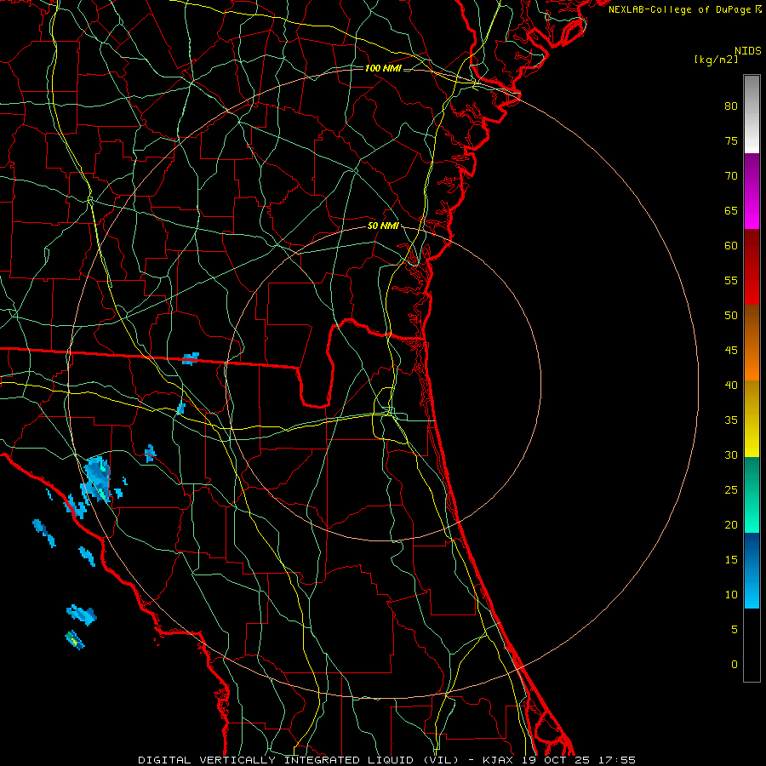
Task: Click the scale value 50
Action: 731,315
